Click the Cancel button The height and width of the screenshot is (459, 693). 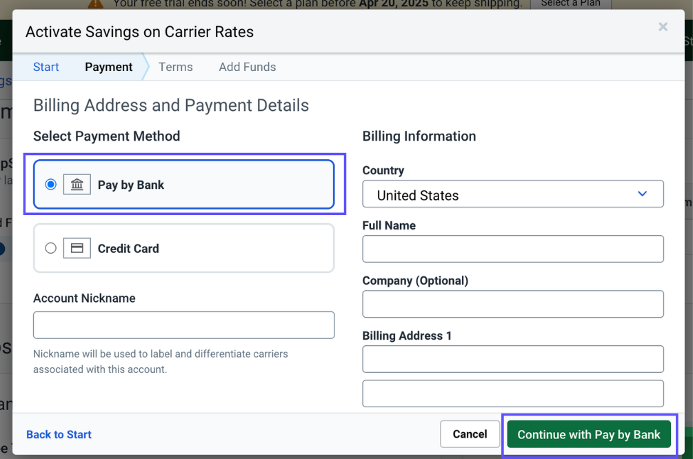click(470, 434)
